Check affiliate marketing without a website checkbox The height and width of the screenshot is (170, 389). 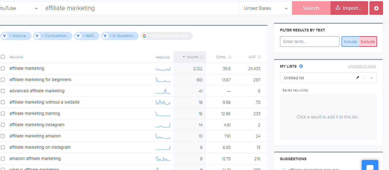pyautogui.click(x=3, y=102)
